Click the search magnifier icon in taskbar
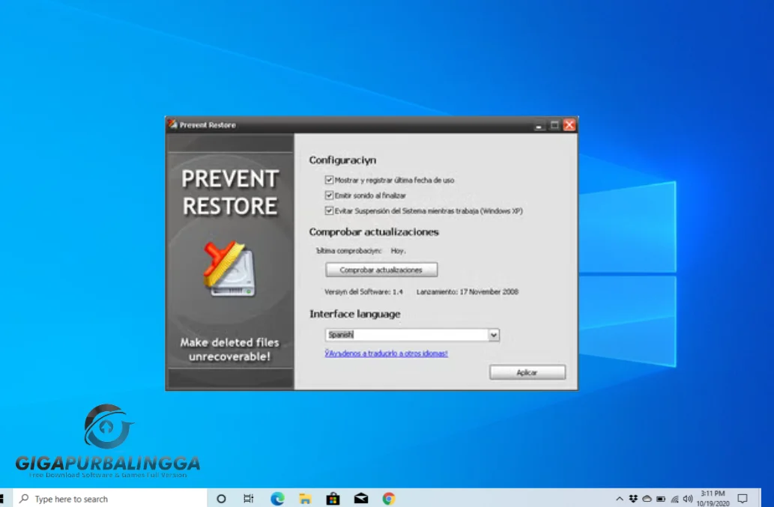 click(24, 499)
